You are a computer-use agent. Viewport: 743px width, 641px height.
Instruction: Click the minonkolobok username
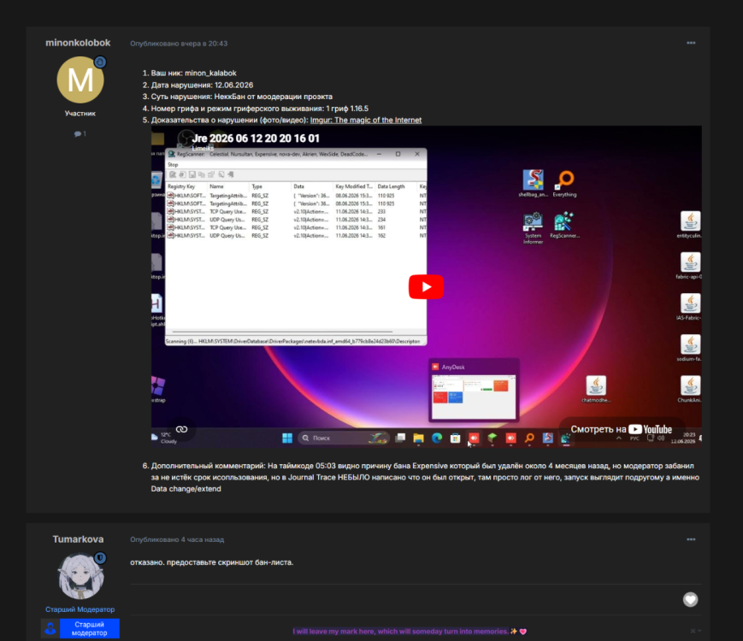click(x=78, y=43)
